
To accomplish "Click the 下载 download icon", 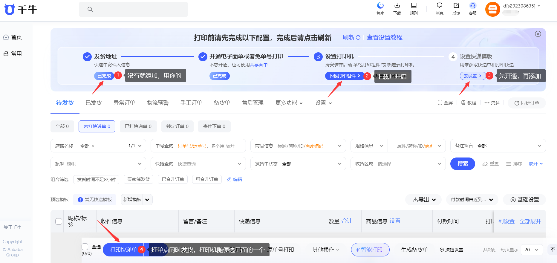I will (x=397, y=6).
